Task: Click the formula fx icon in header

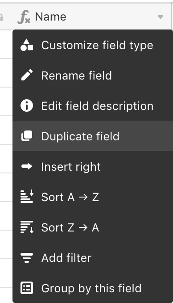Action: 24,17
